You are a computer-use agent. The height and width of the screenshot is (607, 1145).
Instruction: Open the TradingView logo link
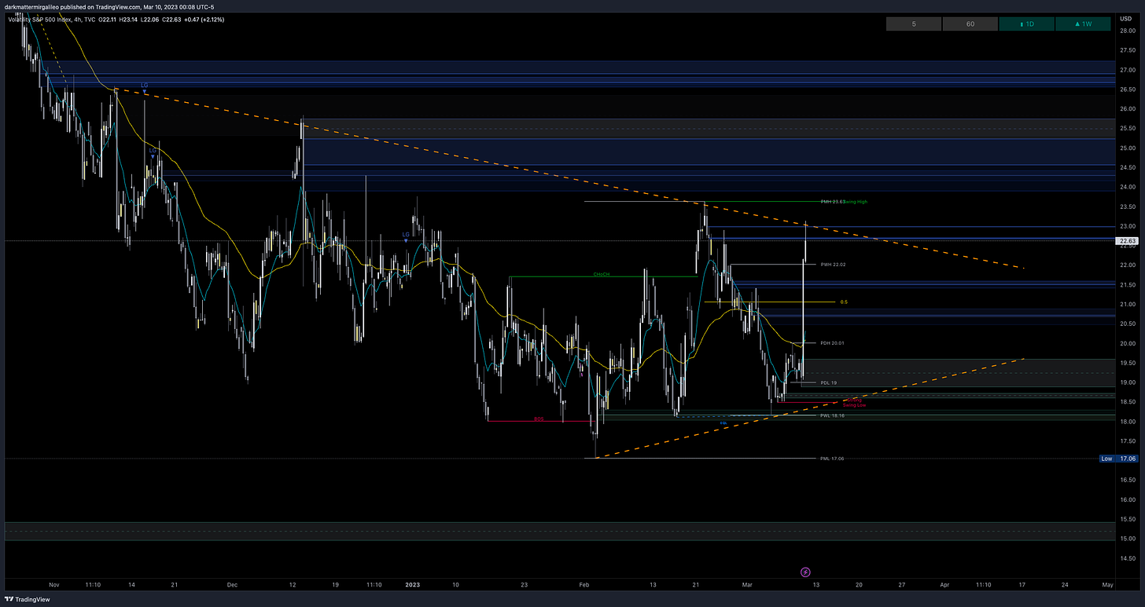click(28, 599)
